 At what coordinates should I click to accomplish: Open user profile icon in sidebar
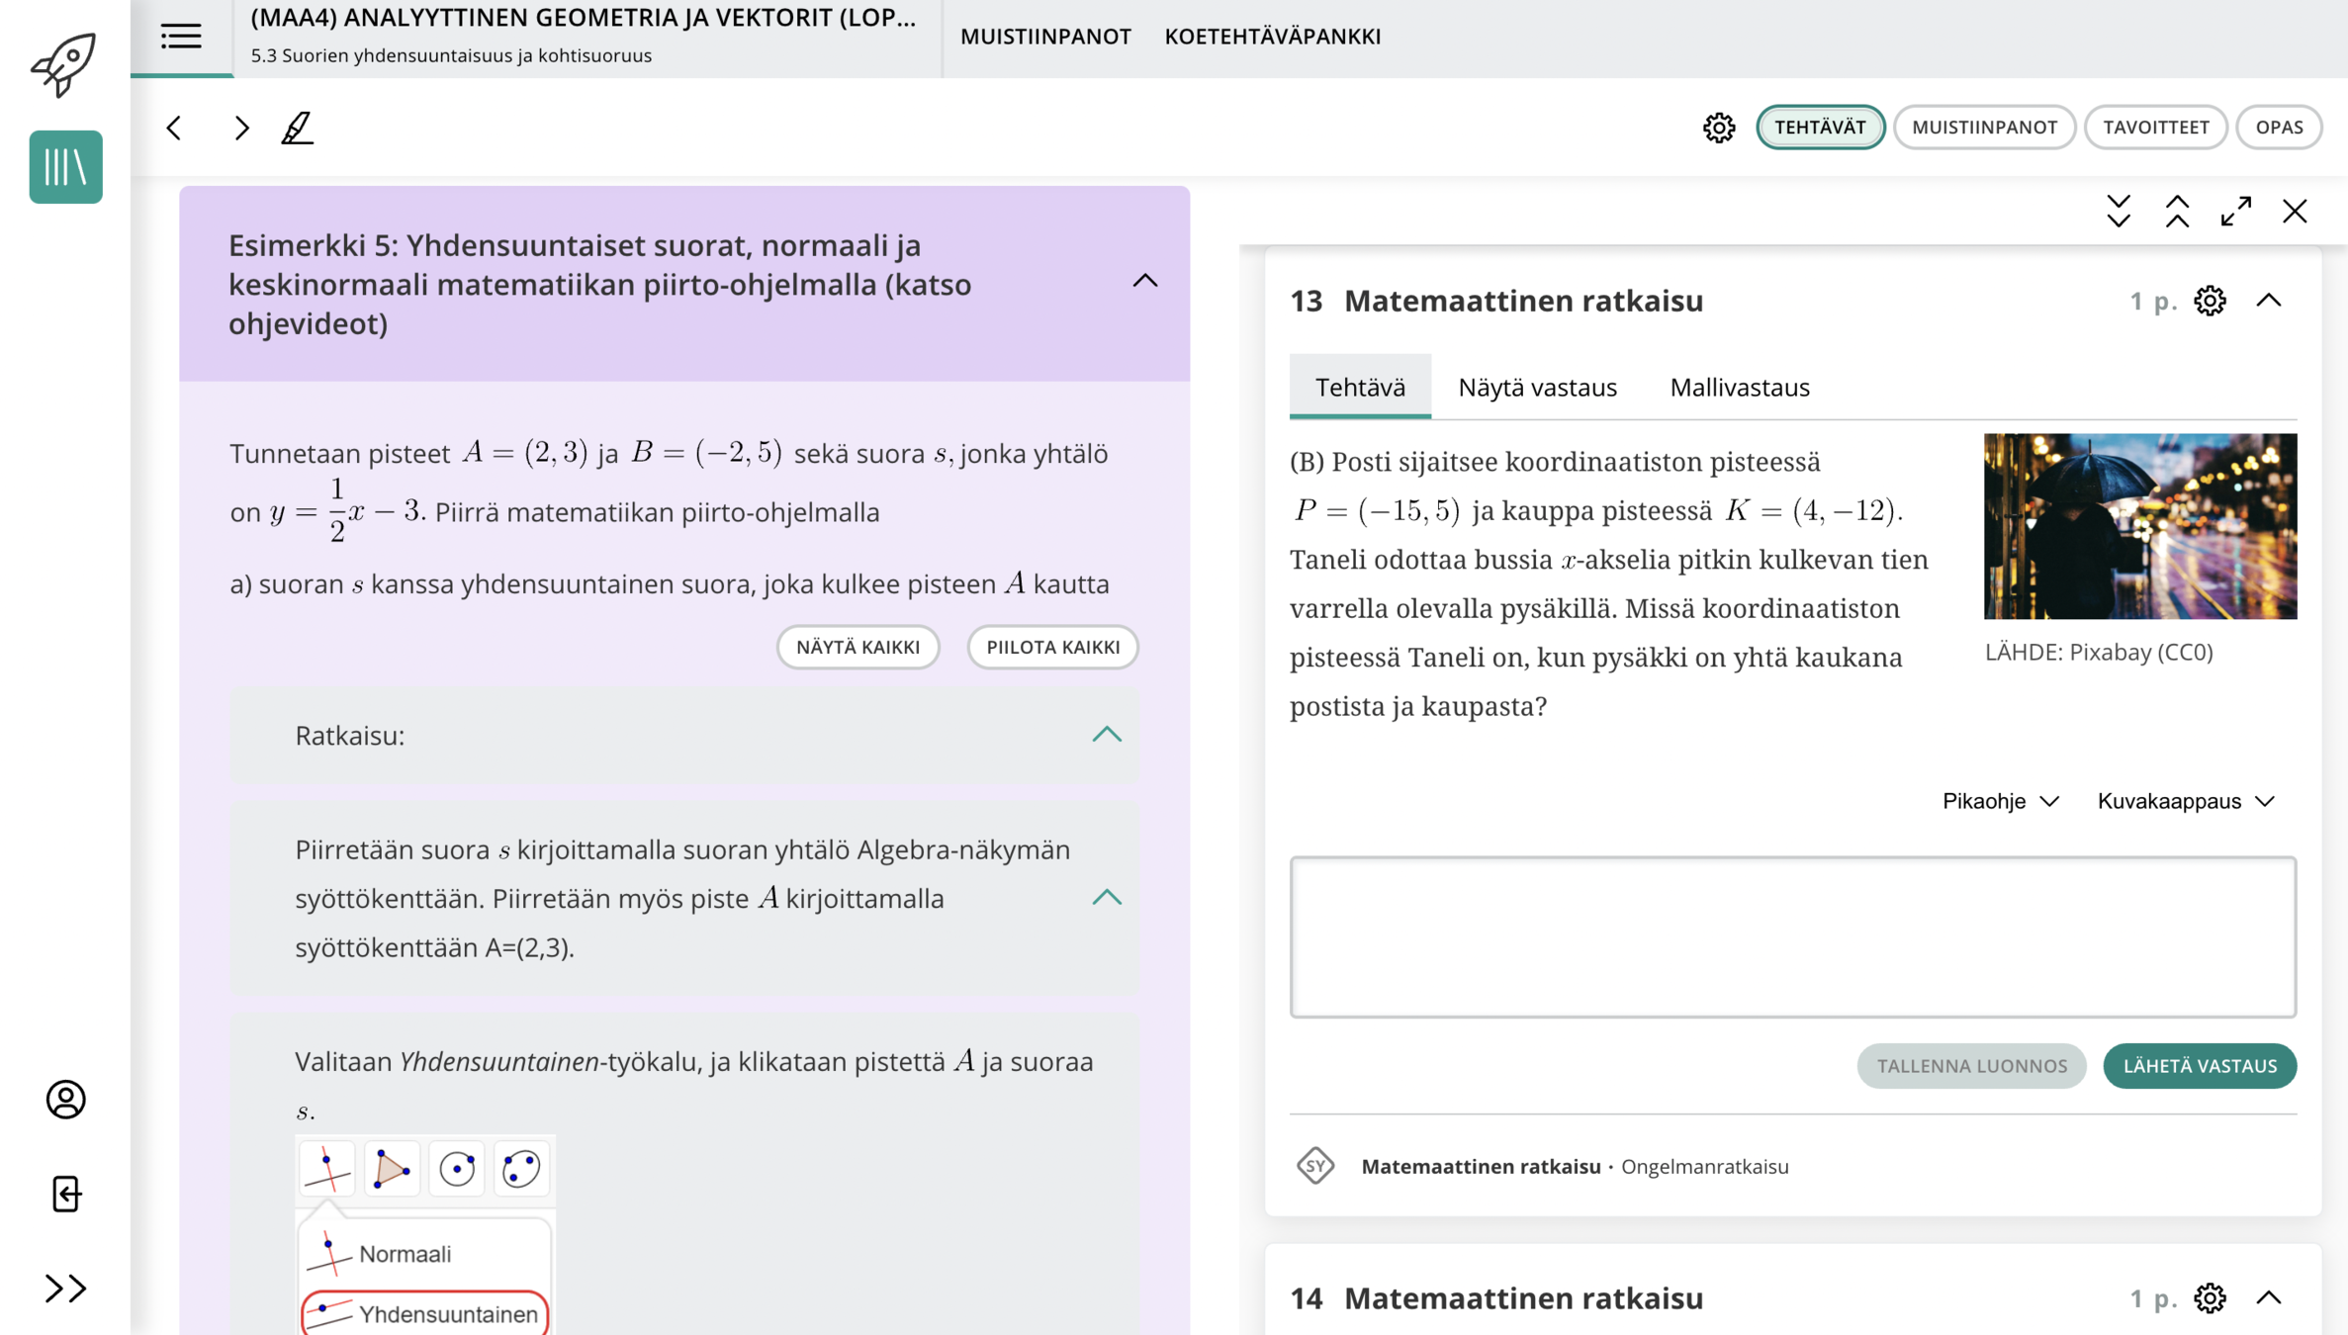point(65,1100)
